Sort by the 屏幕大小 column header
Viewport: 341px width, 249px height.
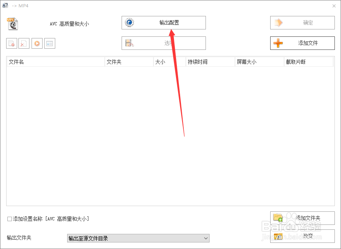260,62
